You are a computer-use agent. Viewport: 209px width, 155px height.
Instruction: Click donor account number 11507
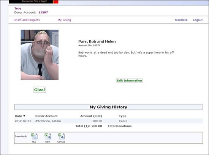(43, 13)
